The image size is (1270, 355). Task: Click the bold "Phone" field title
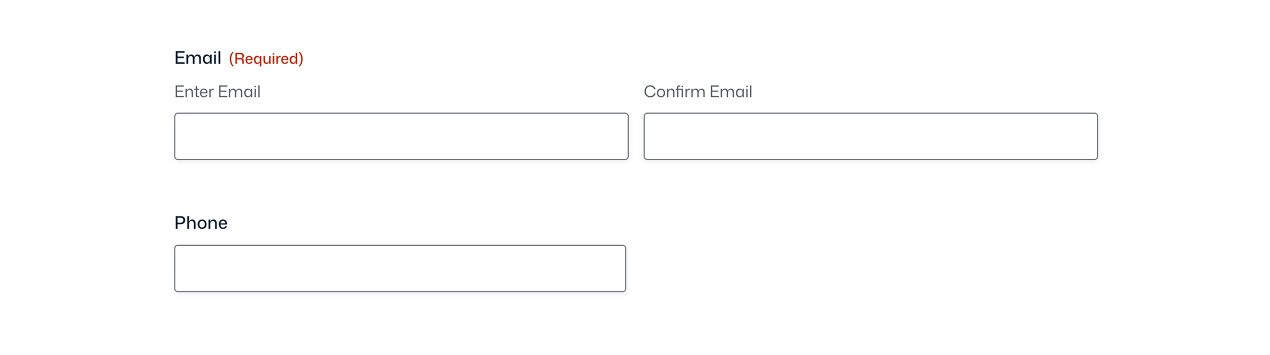[x=201, y=223]
